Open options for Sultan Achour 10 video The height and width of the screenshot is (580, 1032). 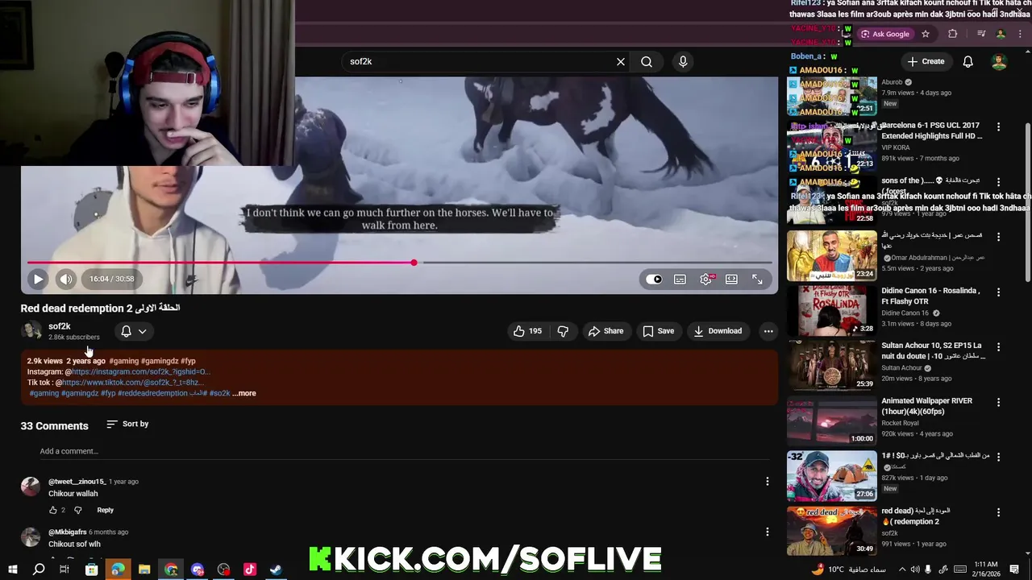tap(998, 347)
